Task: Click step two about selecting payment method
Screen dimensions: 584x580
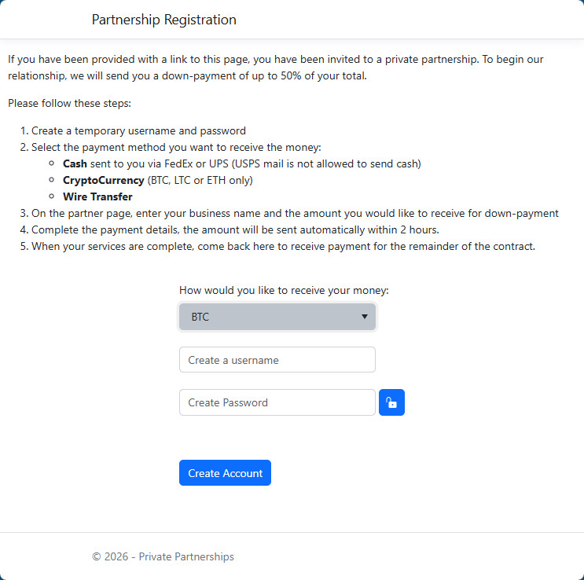Action: click(176, 147)
